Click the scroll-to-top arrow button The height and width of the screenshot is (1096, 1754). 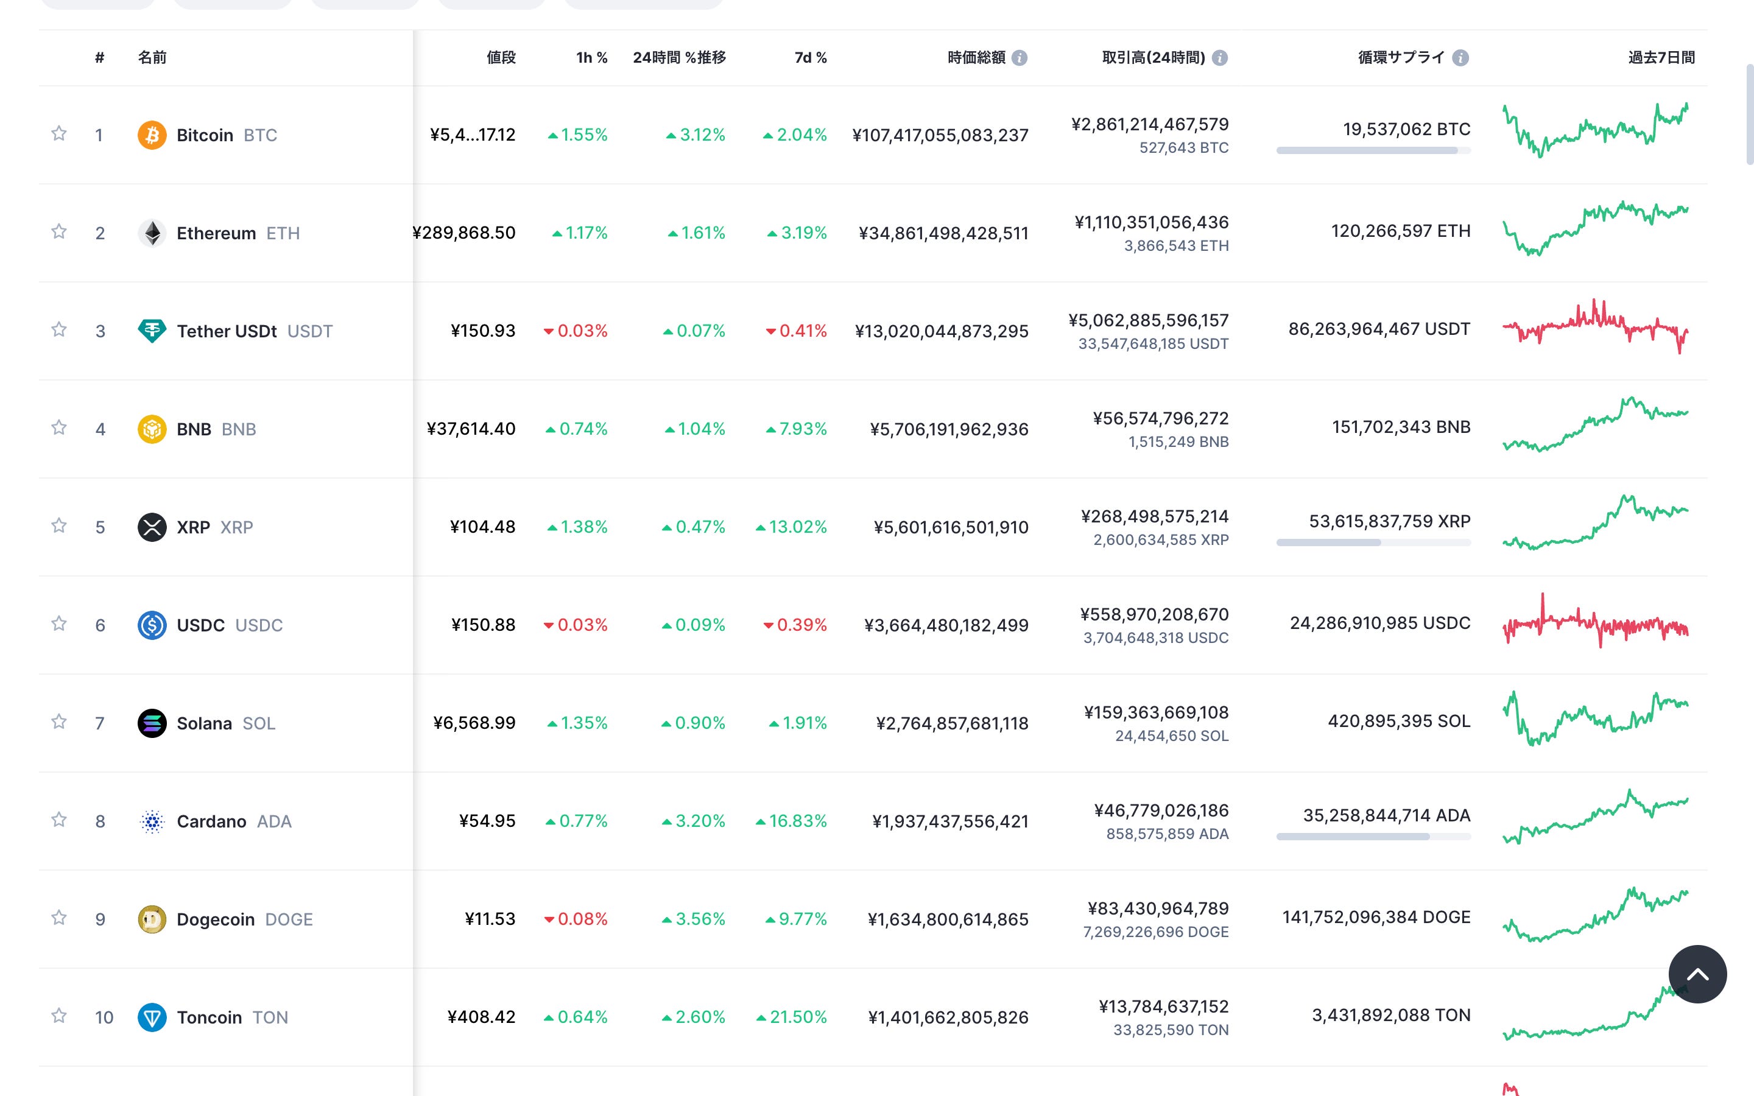[1697, 974]
